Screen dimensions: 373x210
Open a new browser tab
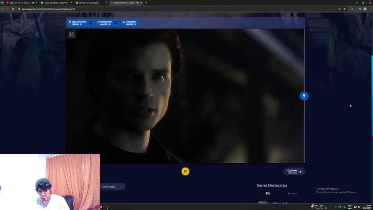click(146, 3)
